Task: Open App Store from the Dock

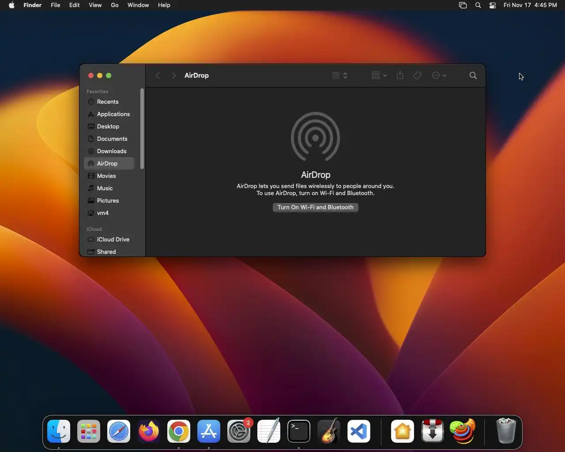Action: coord(209,431)
